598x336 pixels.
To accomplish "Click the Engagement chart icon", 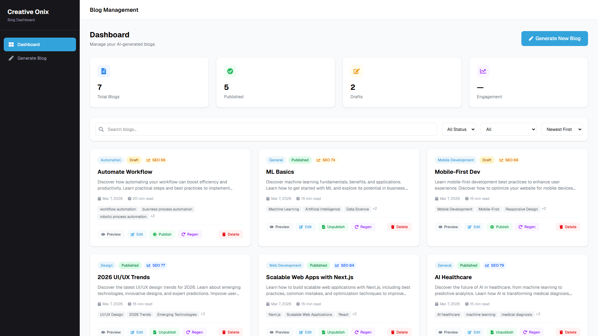I will [x=483, y=71].
